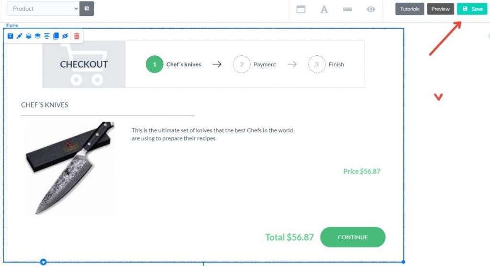
Task: Click the Iframe element label
Action: (x=11, y=25)
